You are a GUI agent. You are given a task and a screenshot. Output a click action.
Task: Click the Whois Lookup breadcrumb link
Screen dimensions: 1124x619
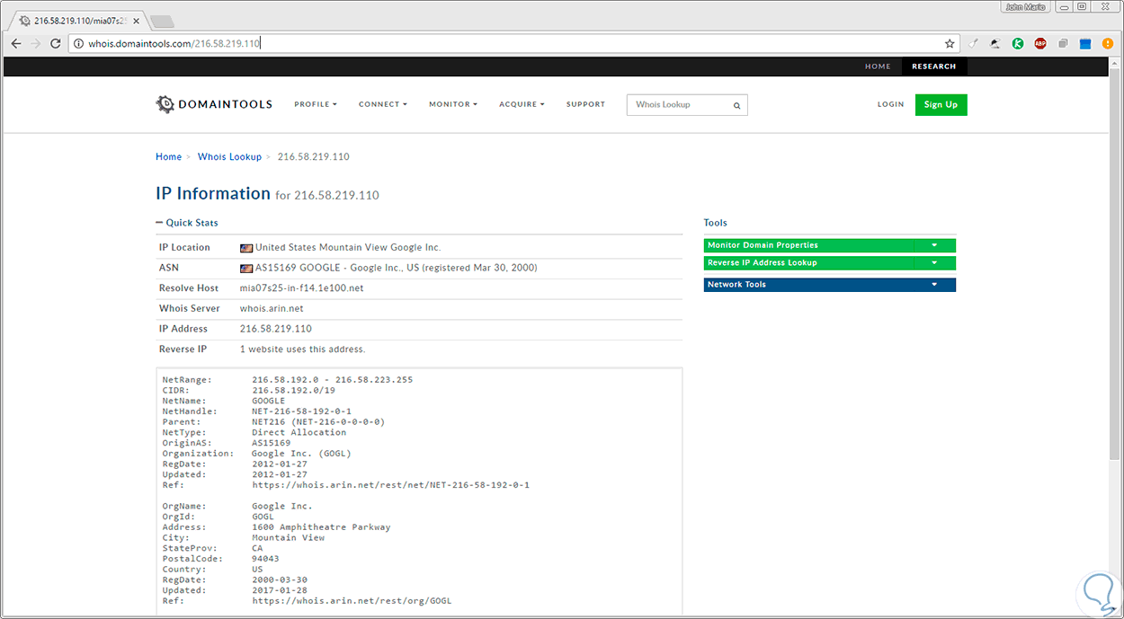pos(229,156)
